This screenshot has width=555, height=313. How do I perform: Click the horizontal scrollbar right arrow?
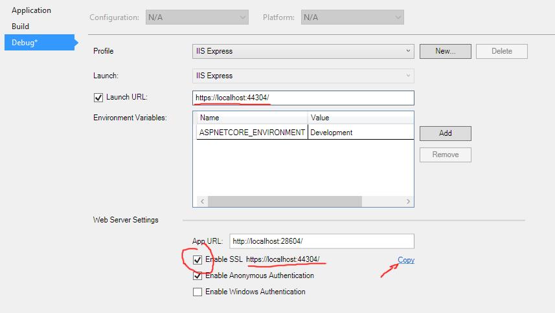tap(409, 202)
